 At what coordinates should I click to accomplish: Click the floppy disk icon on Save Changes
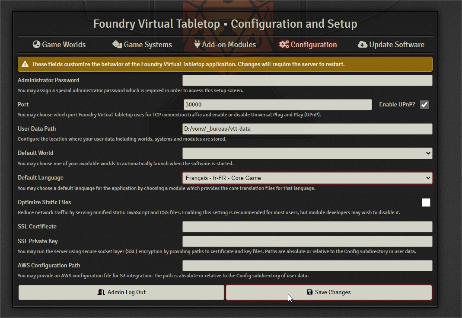coord(310,292)
